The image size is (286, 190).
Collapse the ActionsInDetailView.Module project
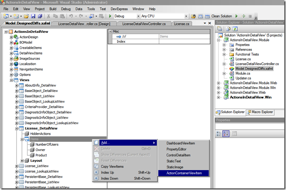(x=218, y=40)
